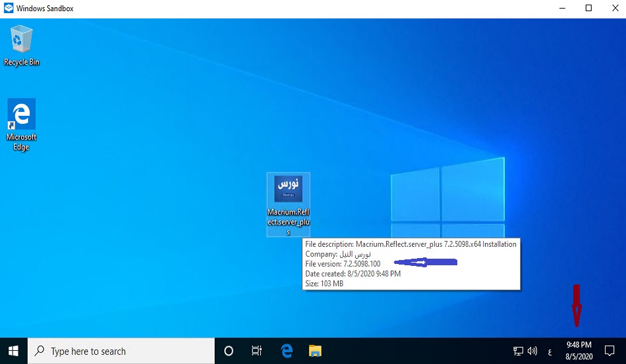Image resolution: width=626 pixels, height=364 pixels.
Task: Open the network status tray icon
Action: [x=519, y=351]
